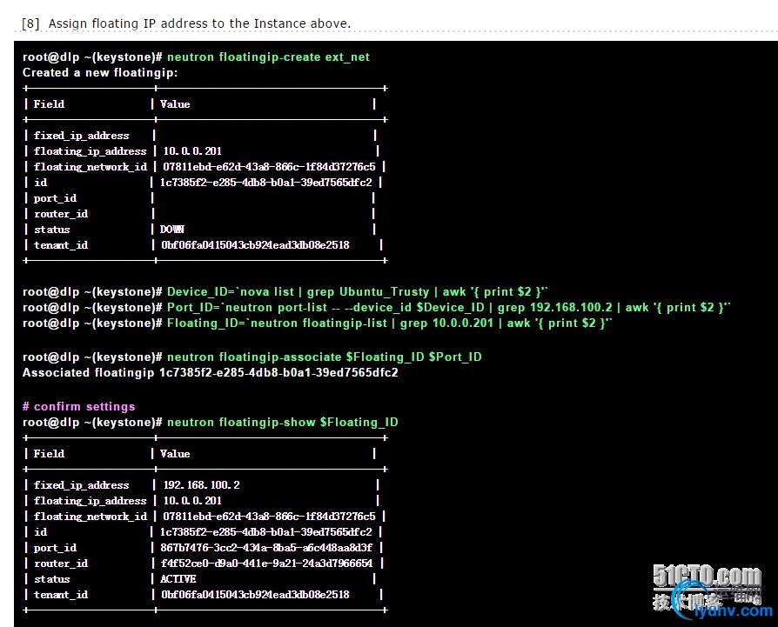Click the 'Device_ID=`nova list | grep Ubuntu_Trusty' command
The height and width of the screenshot is (627, 778).
pyautogui.click(x=358, y=292)
